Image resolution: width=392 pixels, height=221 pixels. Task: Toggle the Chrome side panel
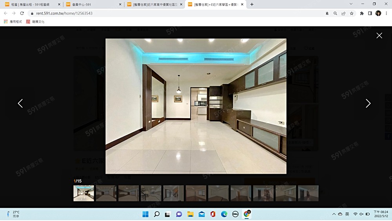(370, 13)
